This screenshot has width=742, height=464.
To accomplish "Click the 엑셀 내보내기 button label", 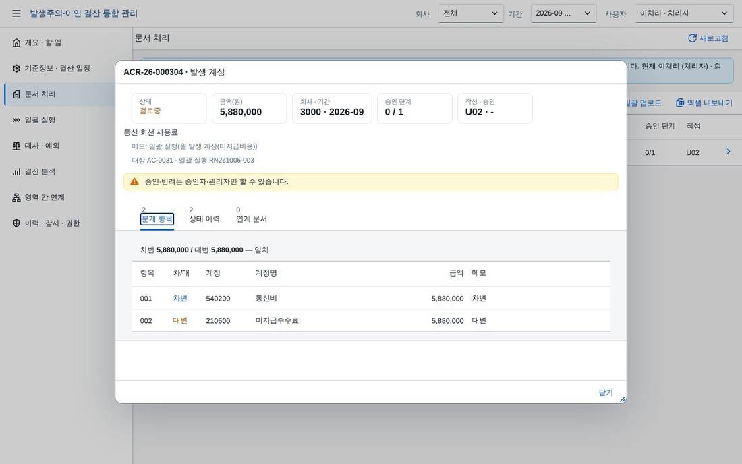I will (710, 103).
